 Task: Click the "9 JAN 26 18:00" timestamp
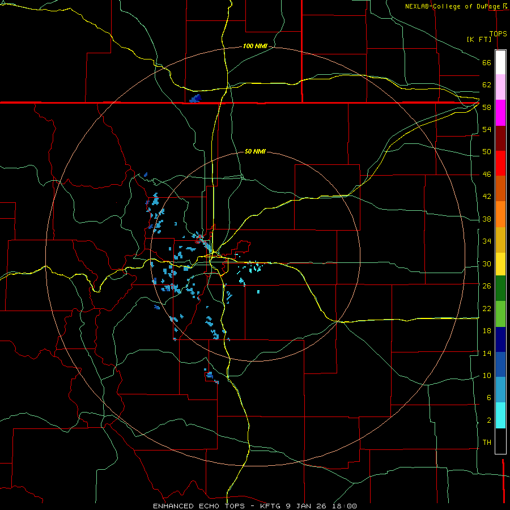point(321,506)
